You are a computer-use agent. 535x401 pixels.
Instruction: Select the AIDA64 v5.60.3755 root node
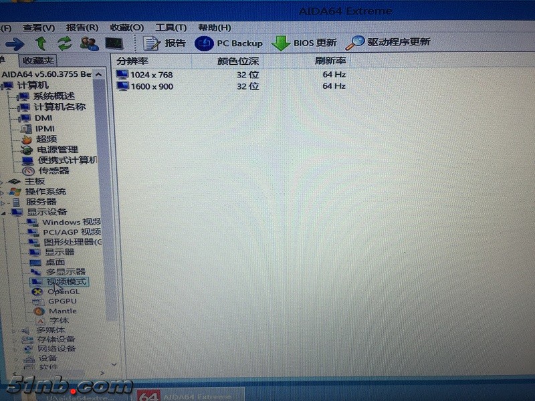click(46, 74)
